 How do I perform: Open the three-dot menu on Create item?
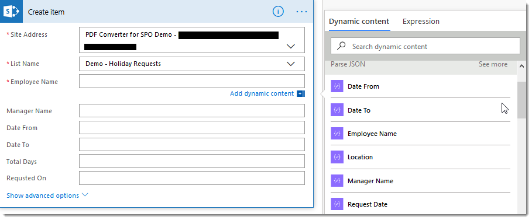301,12
